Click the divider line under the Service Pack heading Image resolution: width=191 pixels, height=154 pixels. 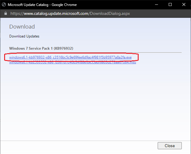click(95, 52)
